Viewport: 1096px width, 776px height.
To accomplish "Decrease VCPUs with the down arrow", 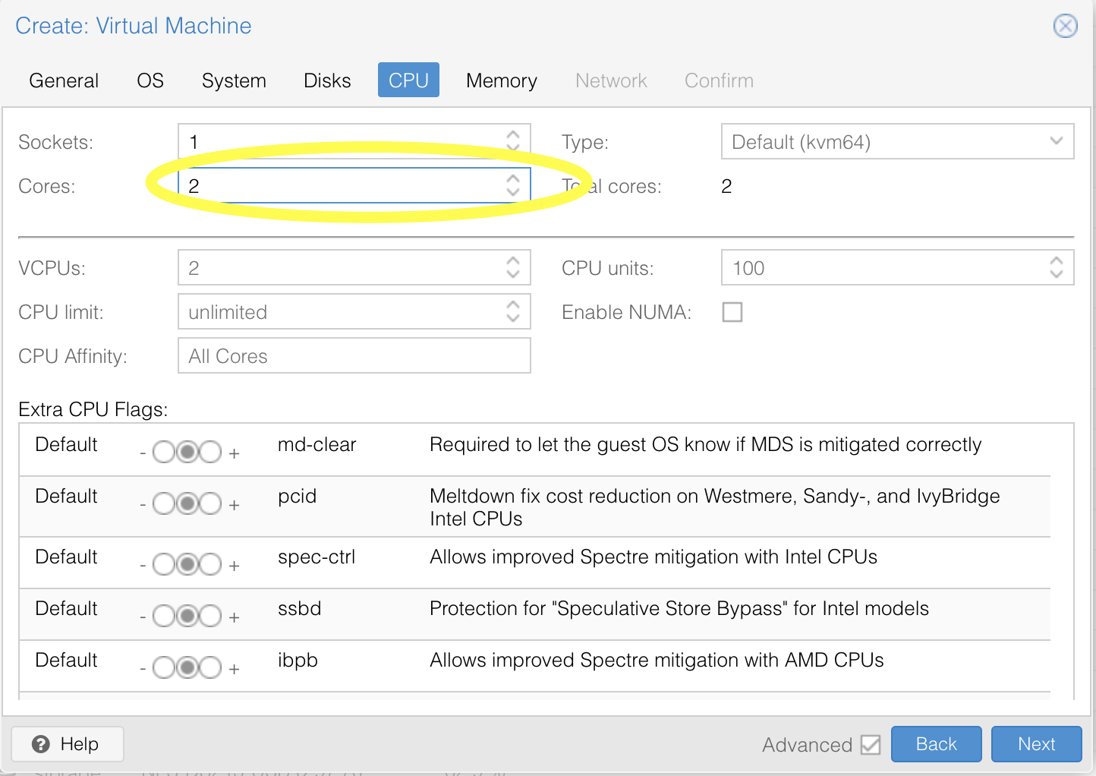I will pos(513,274).
